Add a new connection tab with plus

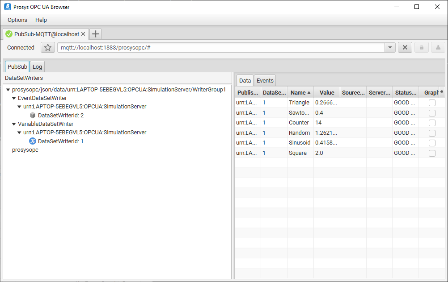[x=95, y=34]
